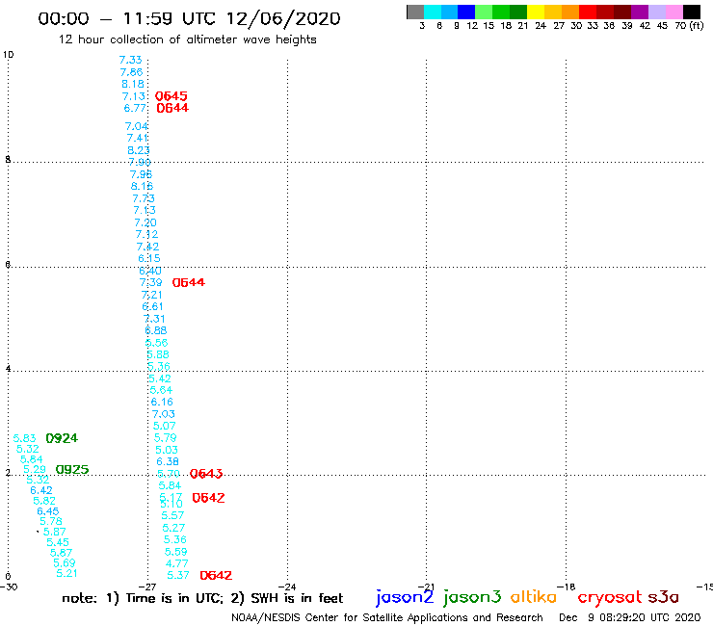Click the wave height value 5.29

(x=35, y=470)
